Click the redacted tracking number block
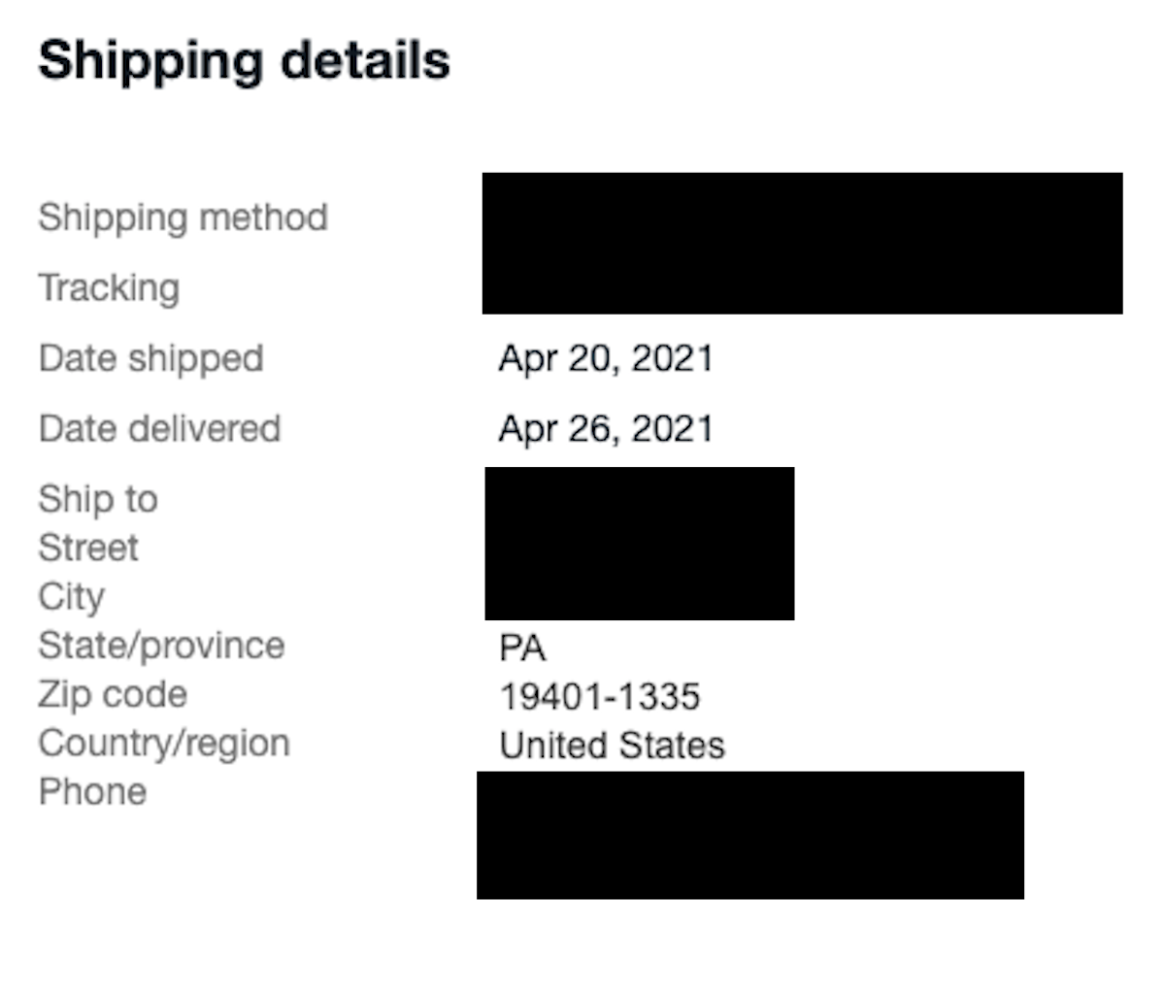The image size is (1165, 997). pyautogui.click(x=802, y=243)
